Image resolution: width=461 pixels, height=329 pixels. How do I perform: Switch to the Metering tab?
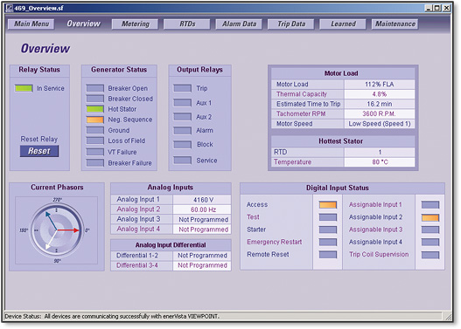pos(136,24)
